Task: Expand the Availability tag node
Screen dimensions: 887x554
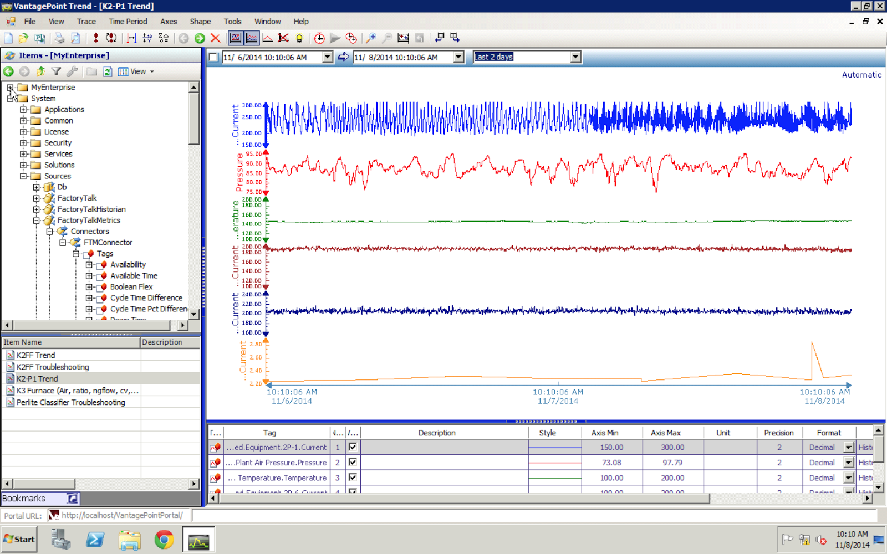Action: pos(89,265)
